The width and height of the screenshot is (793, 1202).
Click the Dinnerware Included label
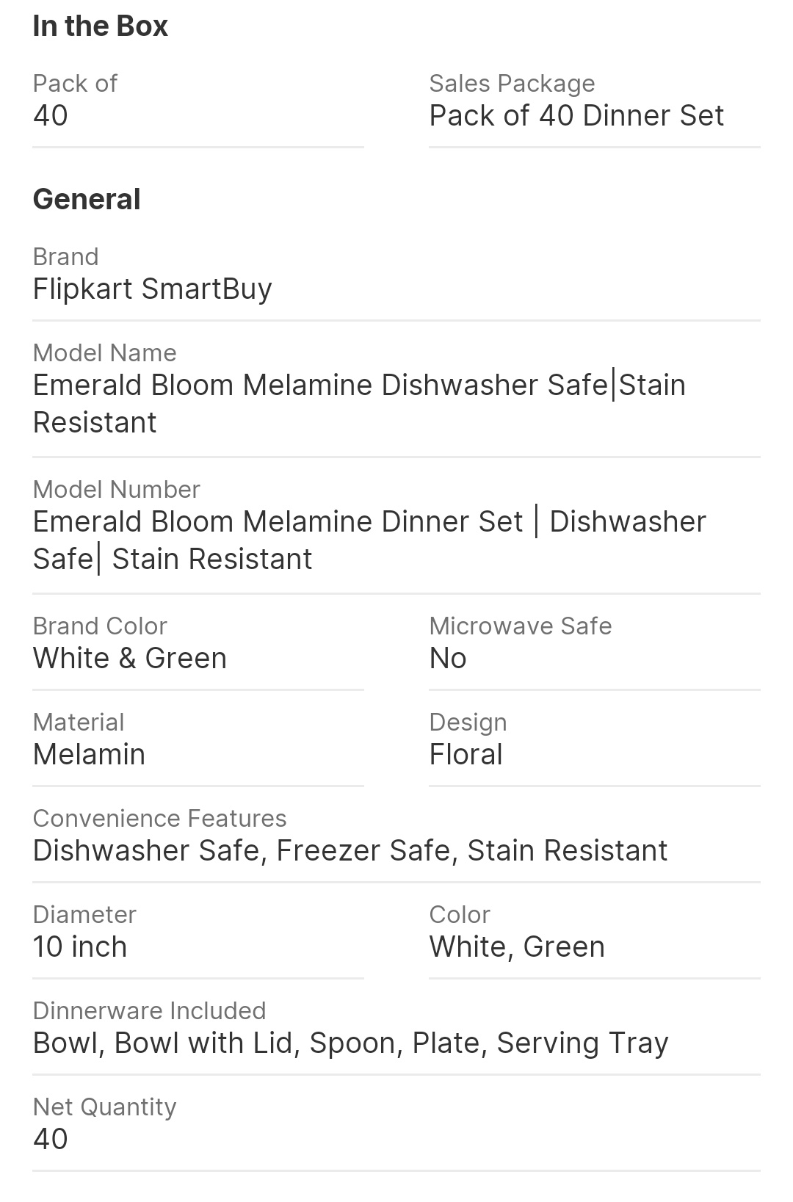tap(149, 1011)
